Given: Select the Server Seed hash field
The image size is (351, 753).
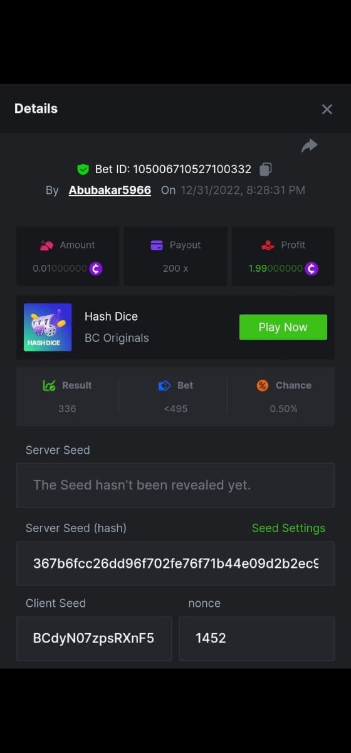Looking at the screenshot, I should [175, 563].
